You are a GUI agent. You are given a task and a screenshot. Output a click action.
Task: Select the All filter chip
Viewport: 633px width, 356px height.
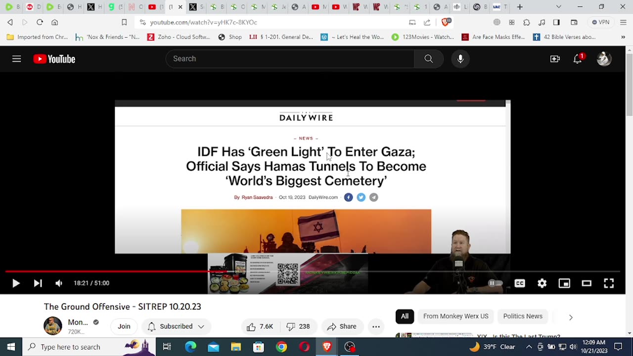click(405, 316)
